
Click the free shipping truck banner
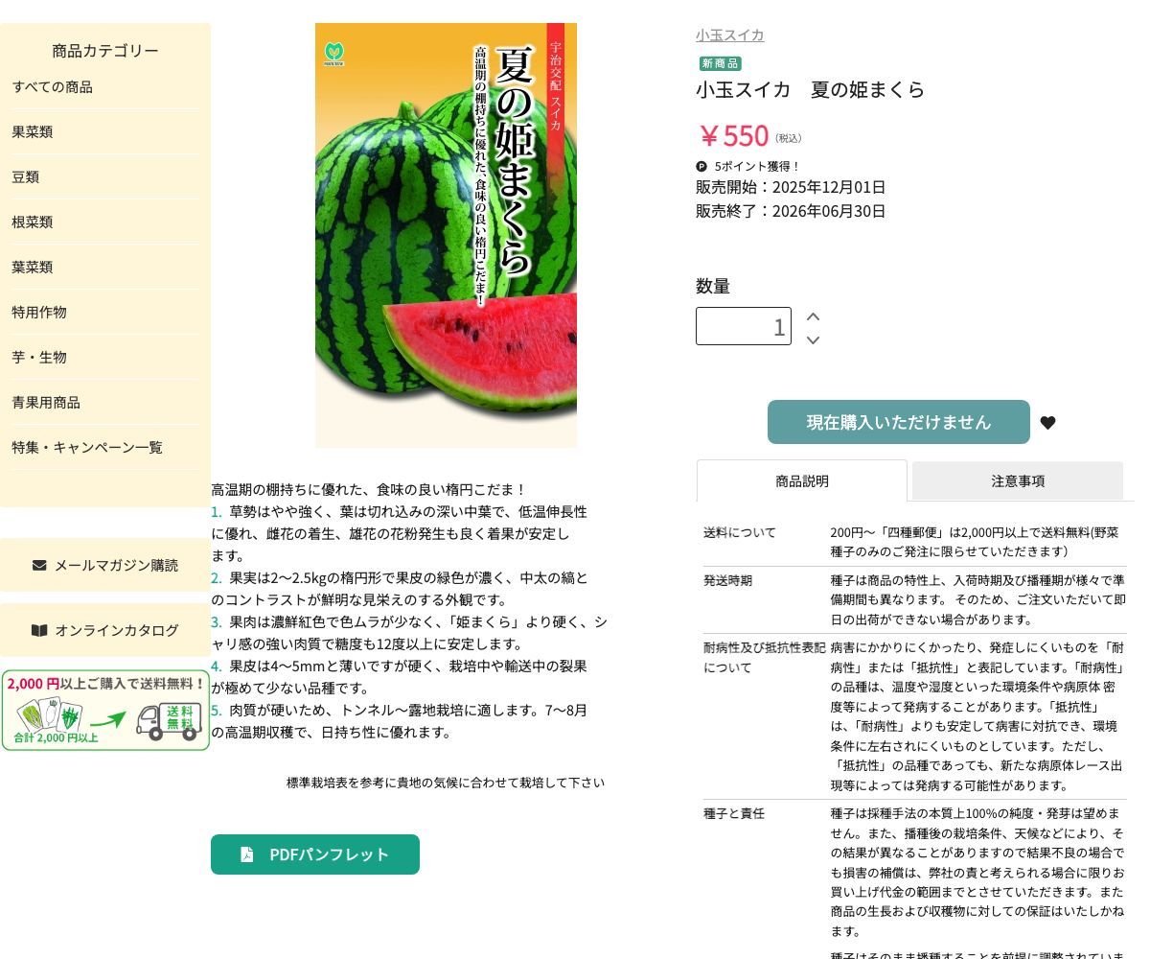[105, 710]
